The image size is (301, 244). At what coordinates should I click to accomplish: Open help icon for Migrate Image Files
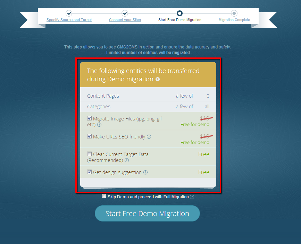pyautogui.click(x=99, y=125)
